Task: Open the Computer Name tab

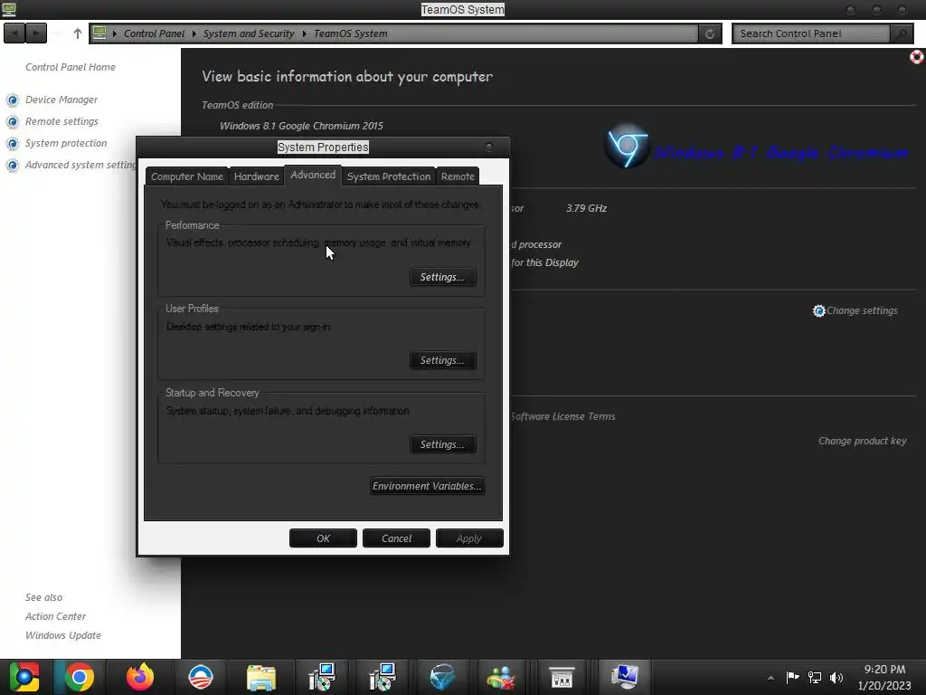Action: 186,176
